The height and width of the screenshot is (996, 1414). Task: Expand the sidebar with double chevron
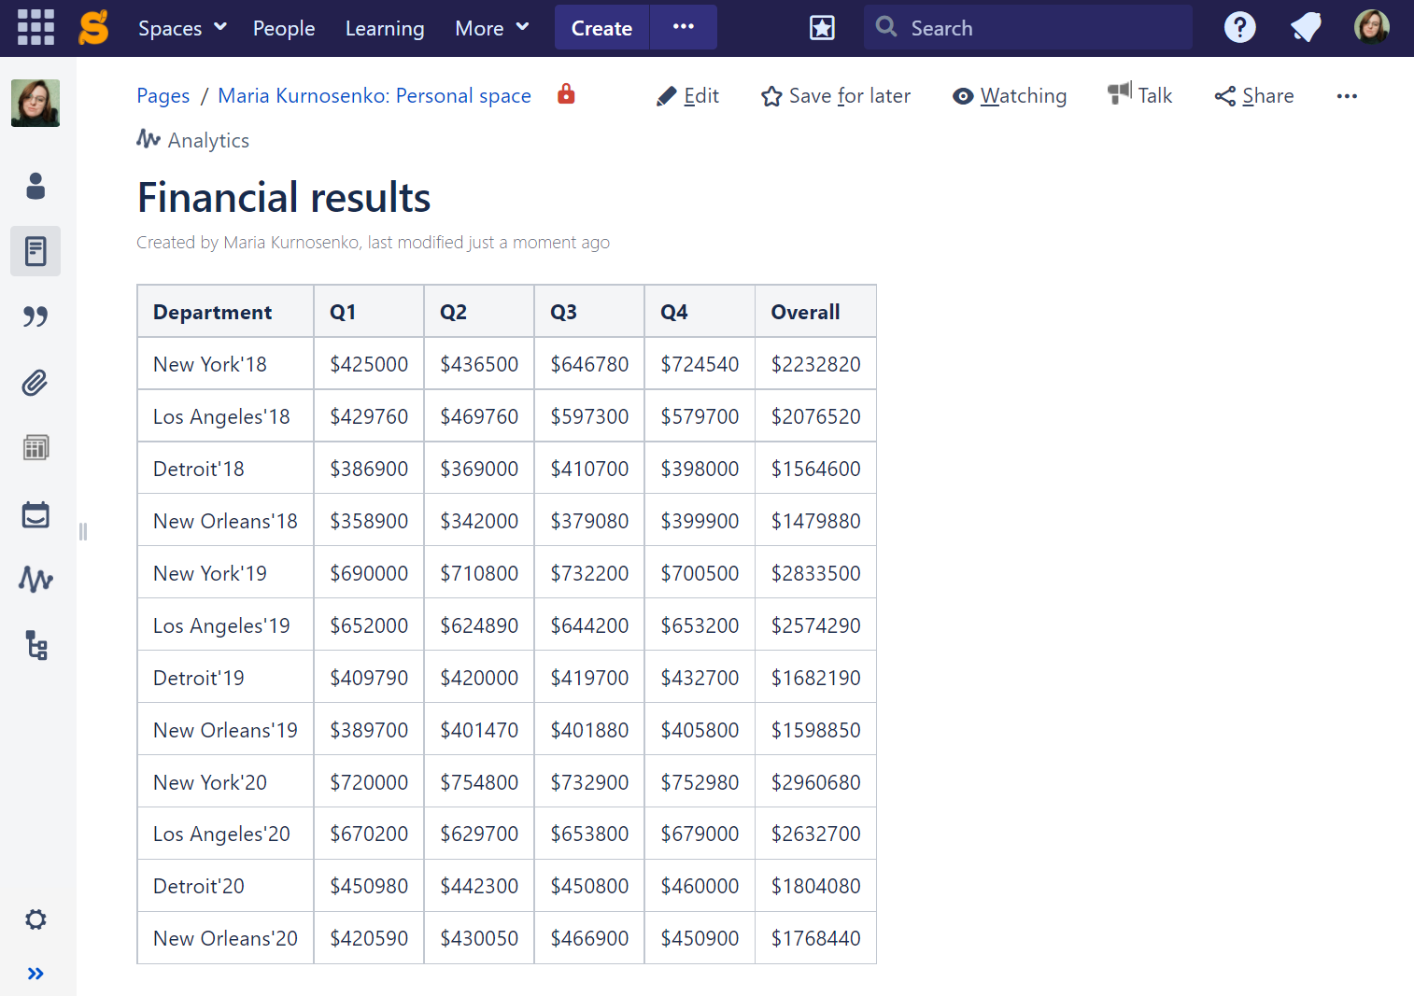[35, 974]
